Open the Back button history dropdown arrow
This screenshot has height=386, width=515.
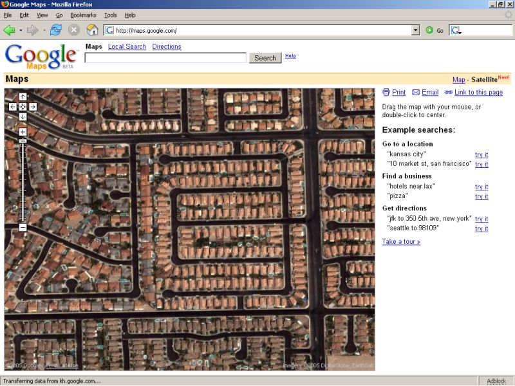pos(21,30)
